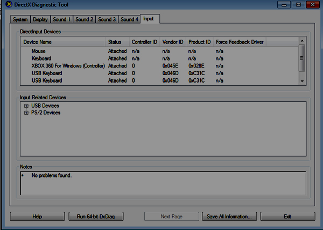Image resolution: width=323 pixels, height=230 pixels.
Task: Select PS/2 Devices label in tree
Action: tap(46, 113)
